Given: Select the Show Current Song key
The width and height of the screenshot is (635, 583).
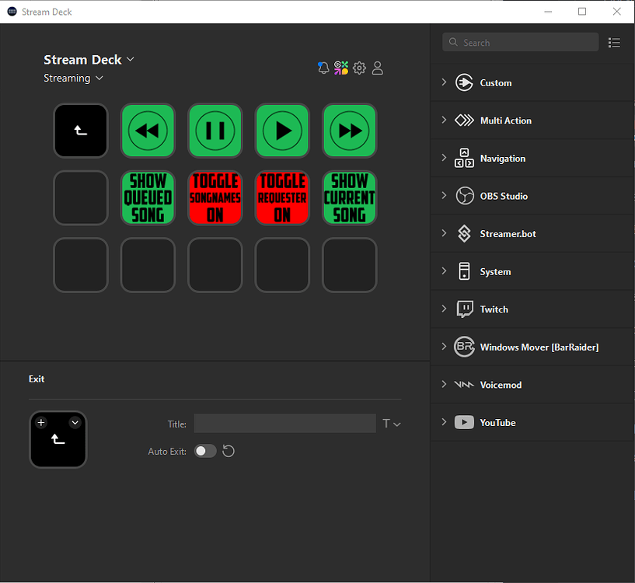Looking at the screenshot, I should tap(350, 197).
